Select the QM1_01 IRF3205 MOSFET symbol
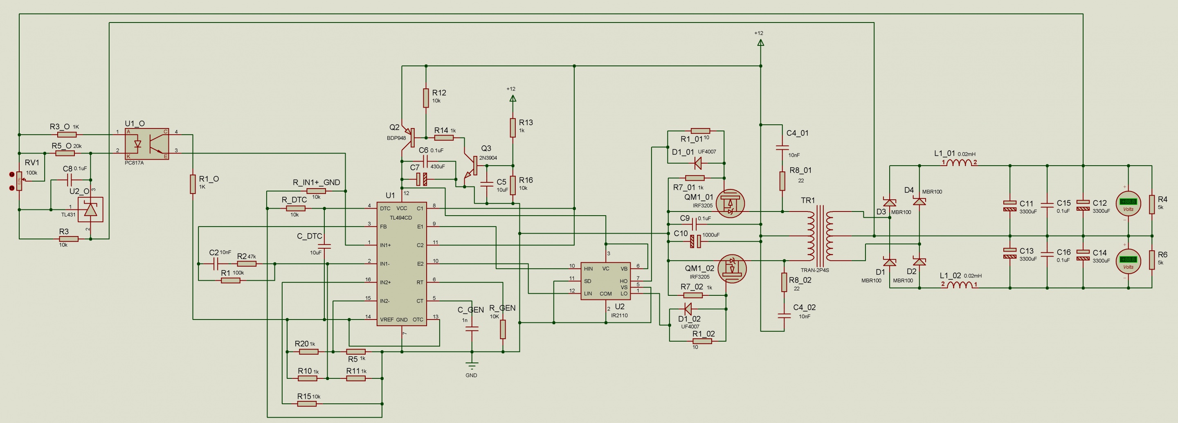The width and height of the screenshot is (1178, 423). 730,203
